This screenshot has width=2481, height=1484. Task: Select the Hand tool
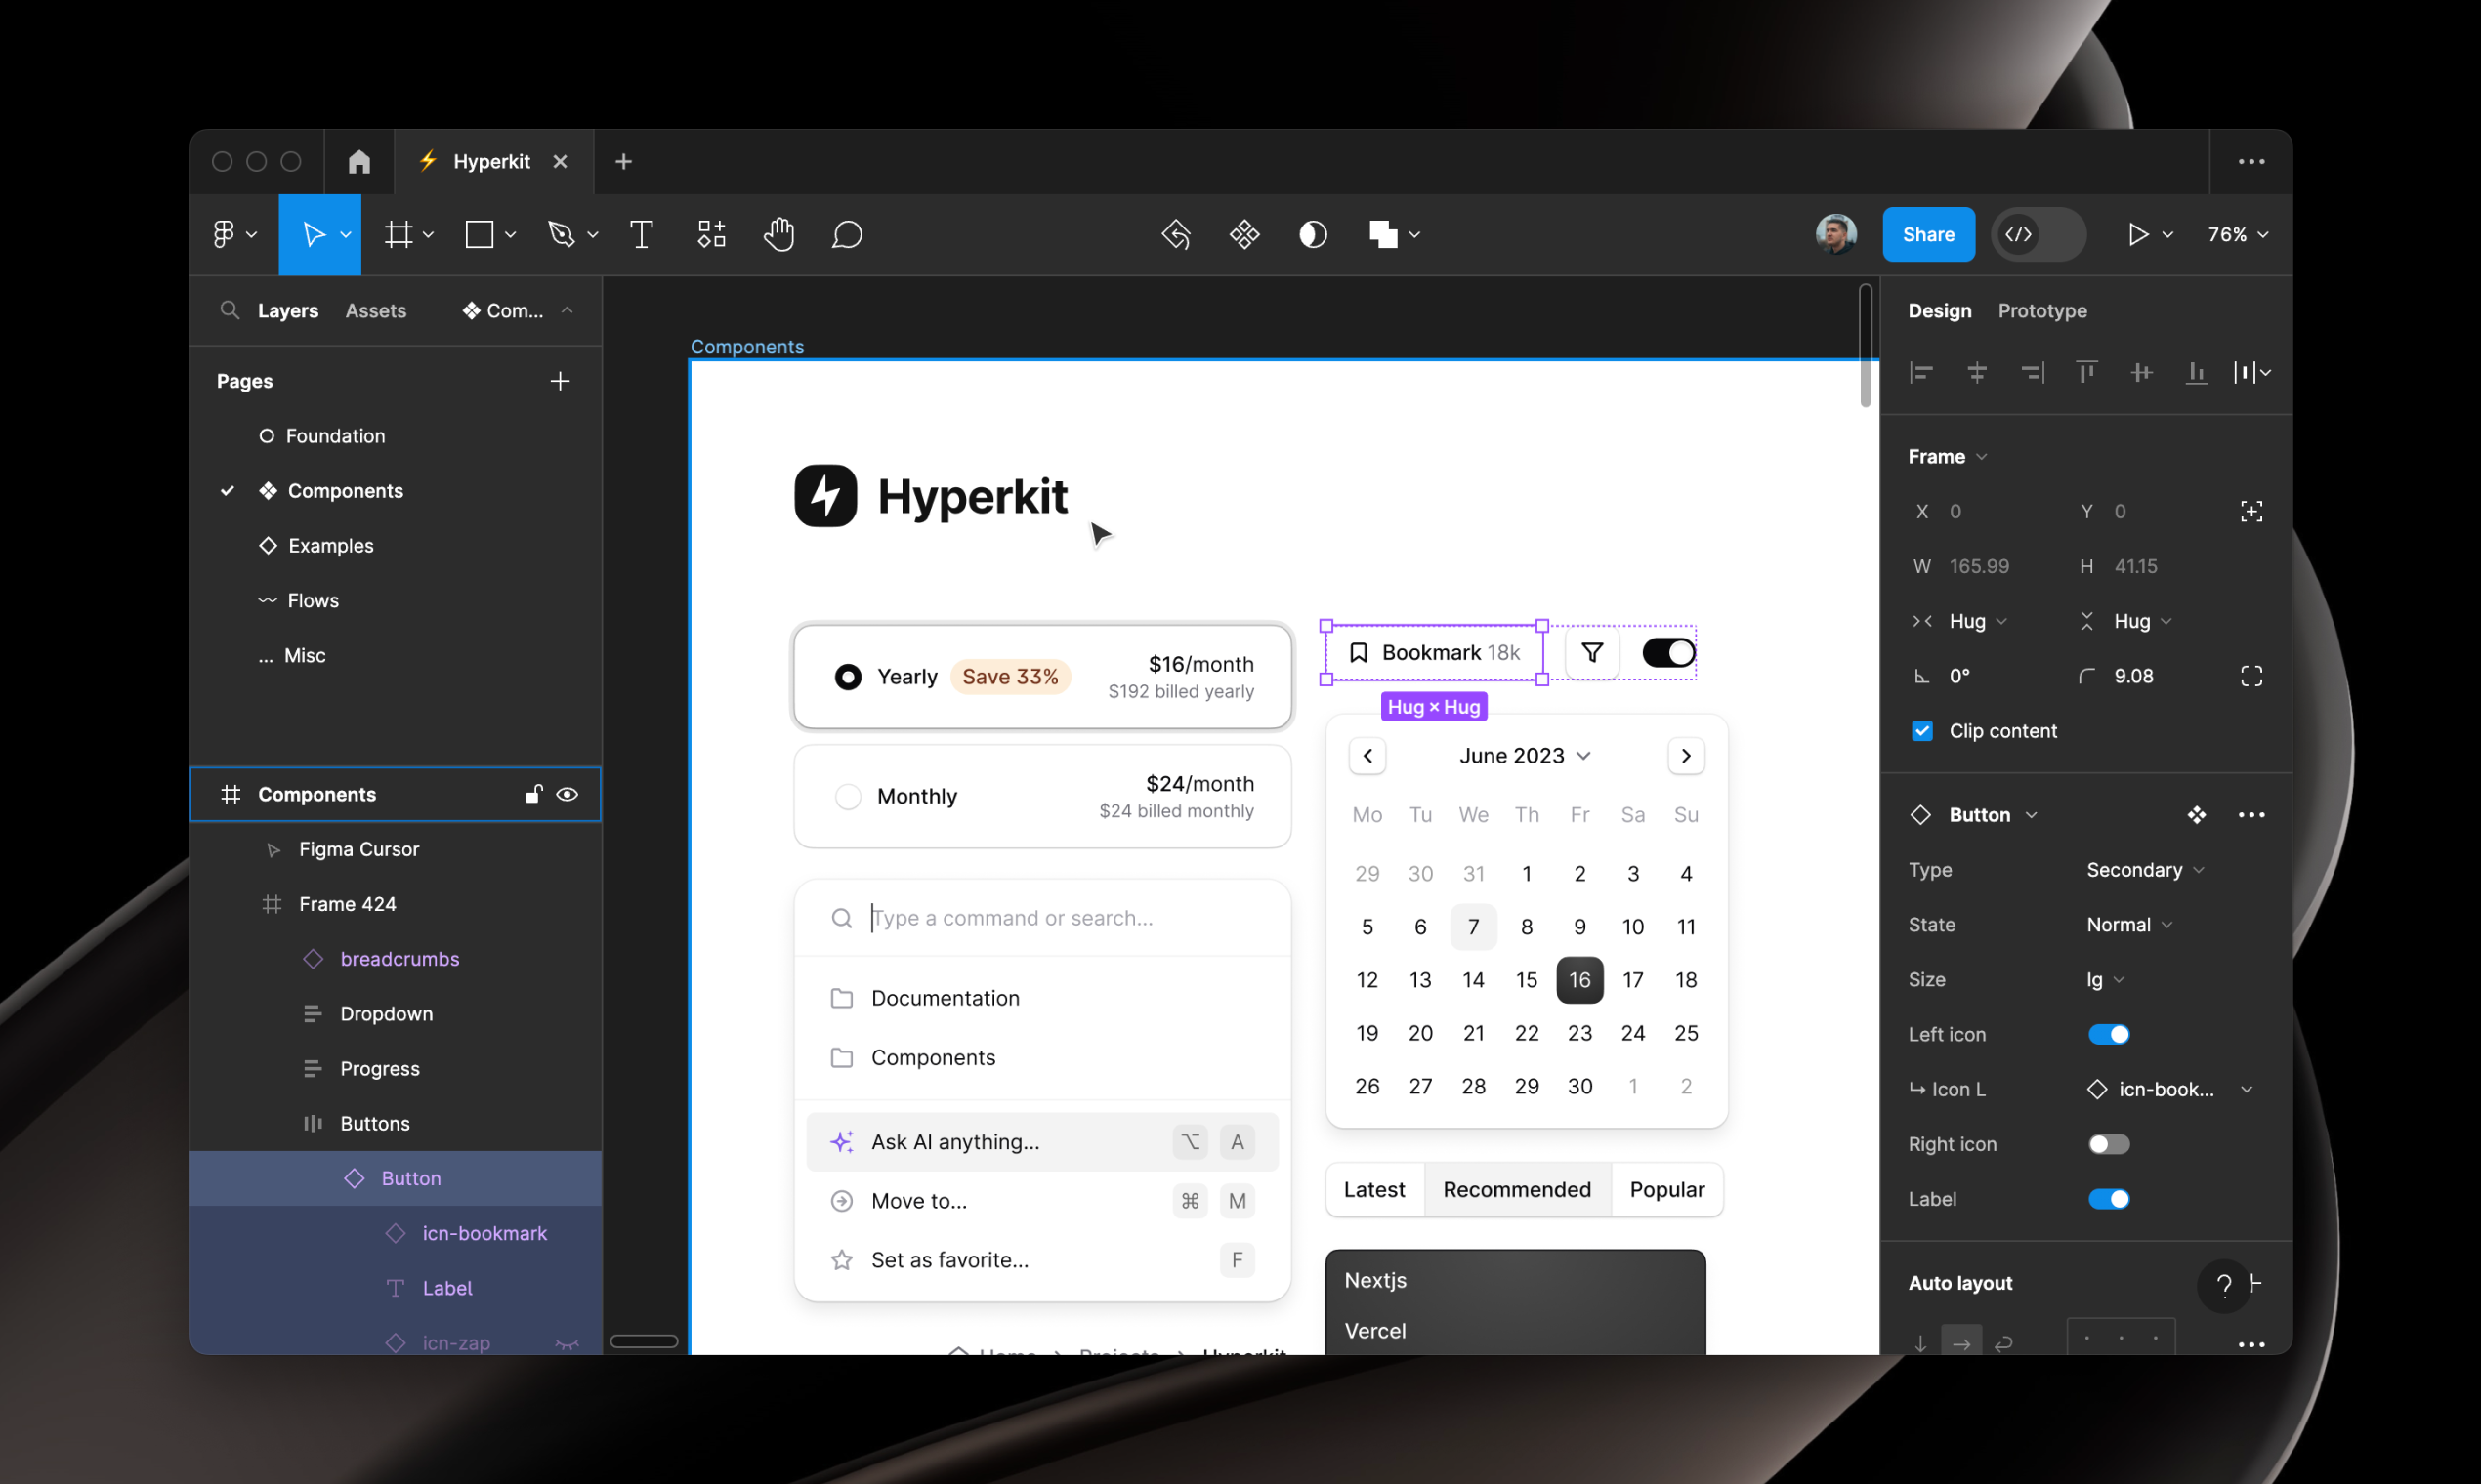(778, 234)
